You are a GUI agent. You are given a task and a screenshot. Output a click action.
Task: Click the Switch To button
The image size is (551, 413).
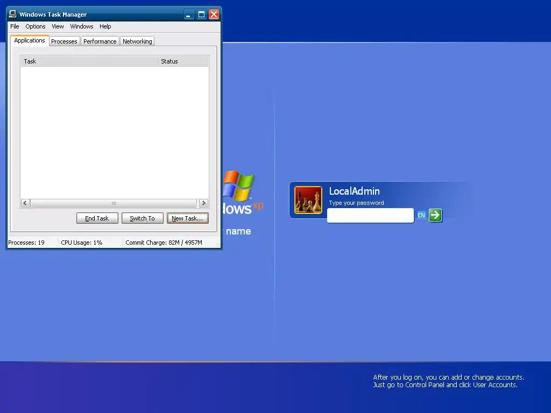click(142, 218)
